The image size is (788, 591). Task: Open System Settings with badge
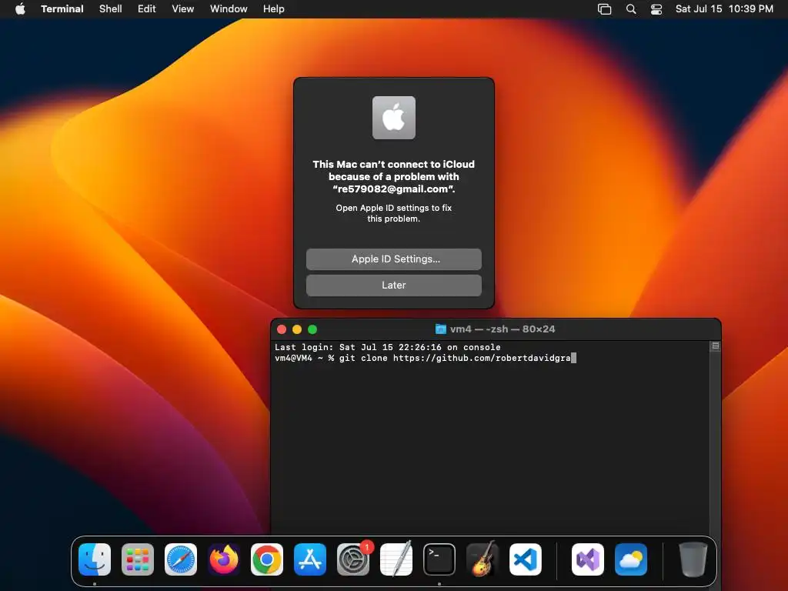click(x=353, y=559)
